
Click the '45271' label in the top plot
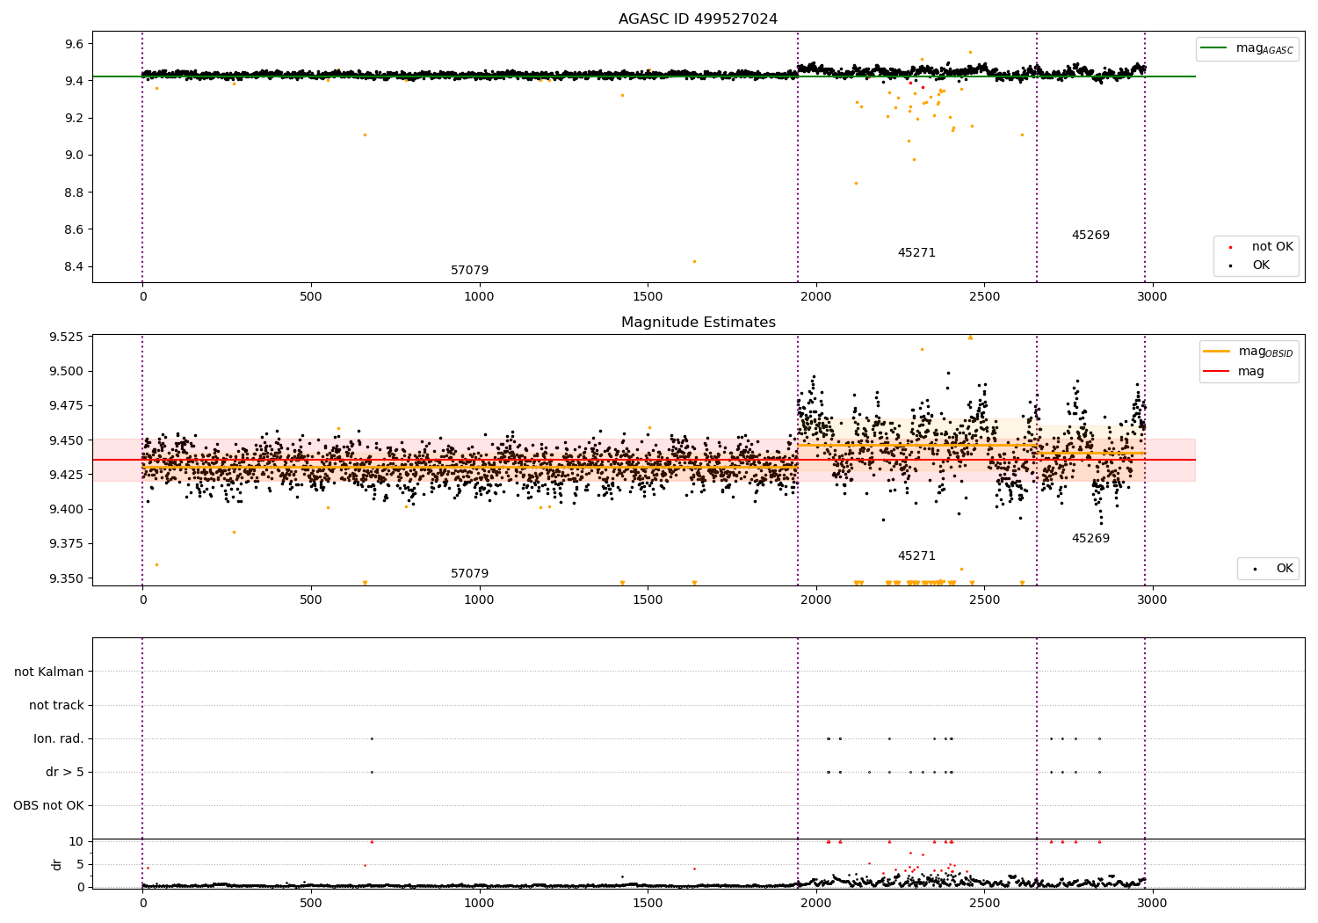click(x=916, y=253)
